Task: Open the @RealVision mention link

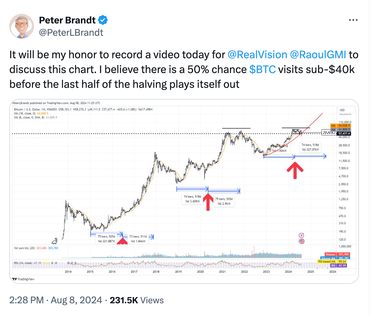Action: point(257,55)
